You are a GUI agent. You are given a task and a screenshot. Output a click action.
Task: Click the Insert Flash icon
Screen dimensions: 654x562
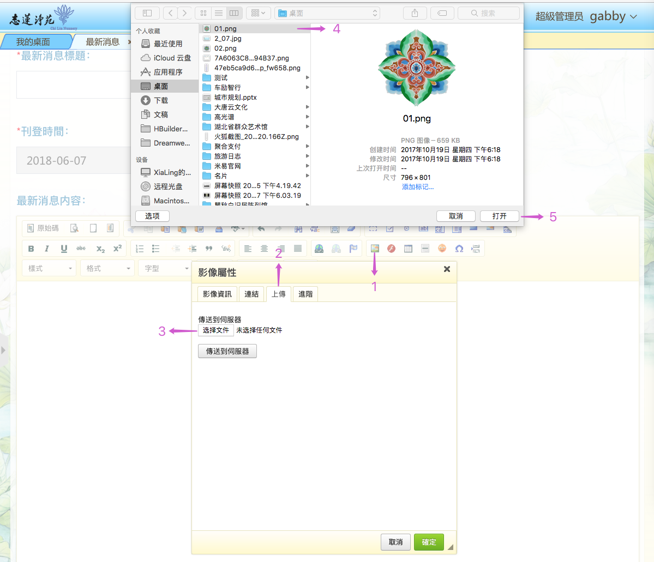pyautogui.click(x=391, y=249)
